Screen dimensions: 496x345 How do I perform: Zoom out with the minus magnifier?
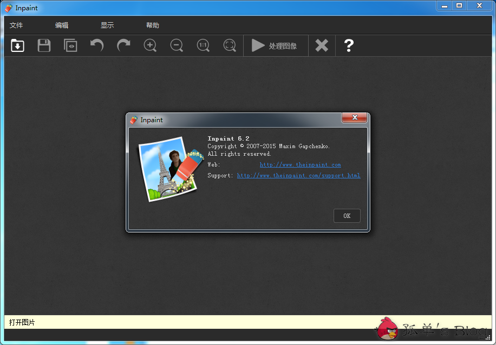177,45
